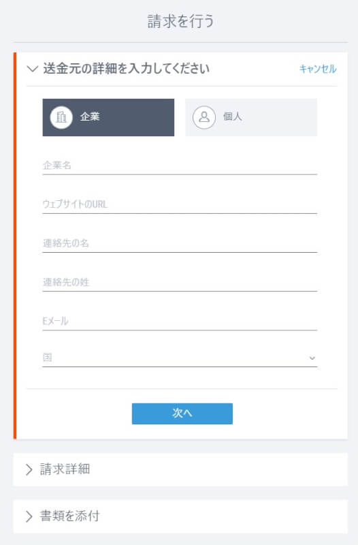This screenshot has height=545, width=358.
Task: Select the 個人 account type option
Action: pyautogui.click(x=251, y=117)
